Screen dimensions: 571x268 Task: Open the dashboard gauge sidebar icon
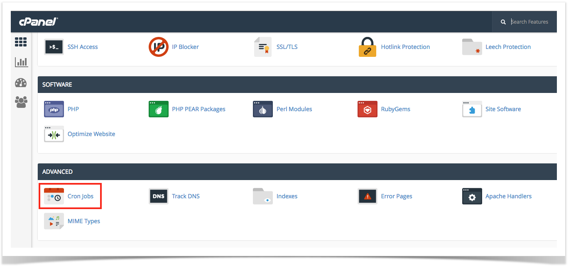click(21, 83)
